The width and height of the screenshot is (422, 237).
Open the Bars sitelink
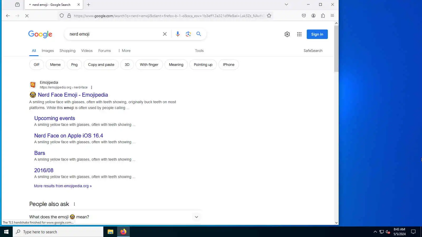(40, 153)
